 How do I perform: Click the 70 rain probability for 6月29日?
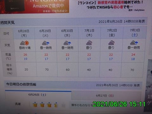[47, 70]
